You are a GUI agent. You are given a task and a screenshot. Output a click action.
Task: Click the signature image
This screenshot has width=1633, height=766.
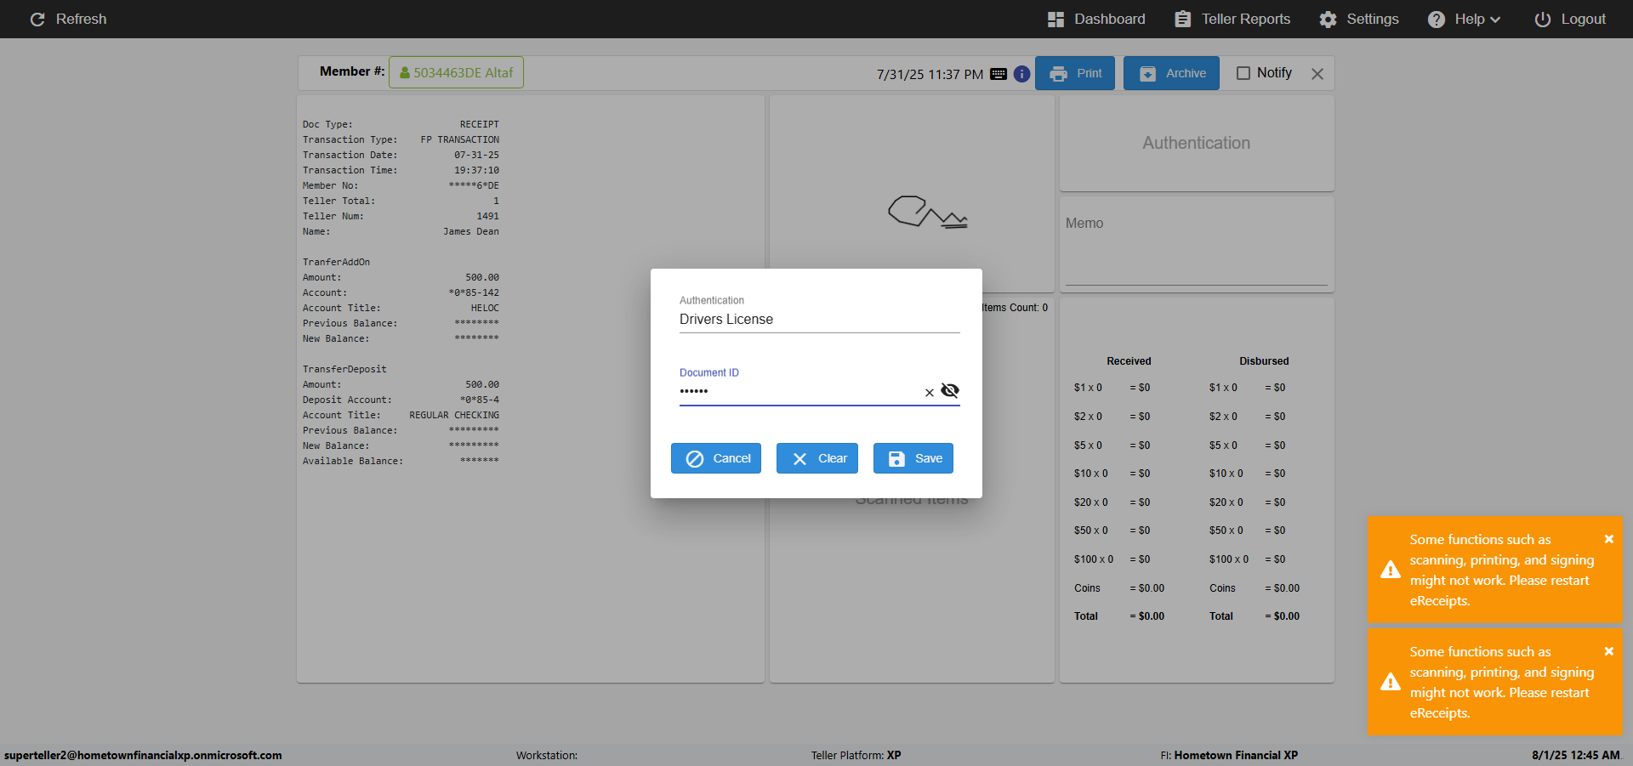pos(927,213)
